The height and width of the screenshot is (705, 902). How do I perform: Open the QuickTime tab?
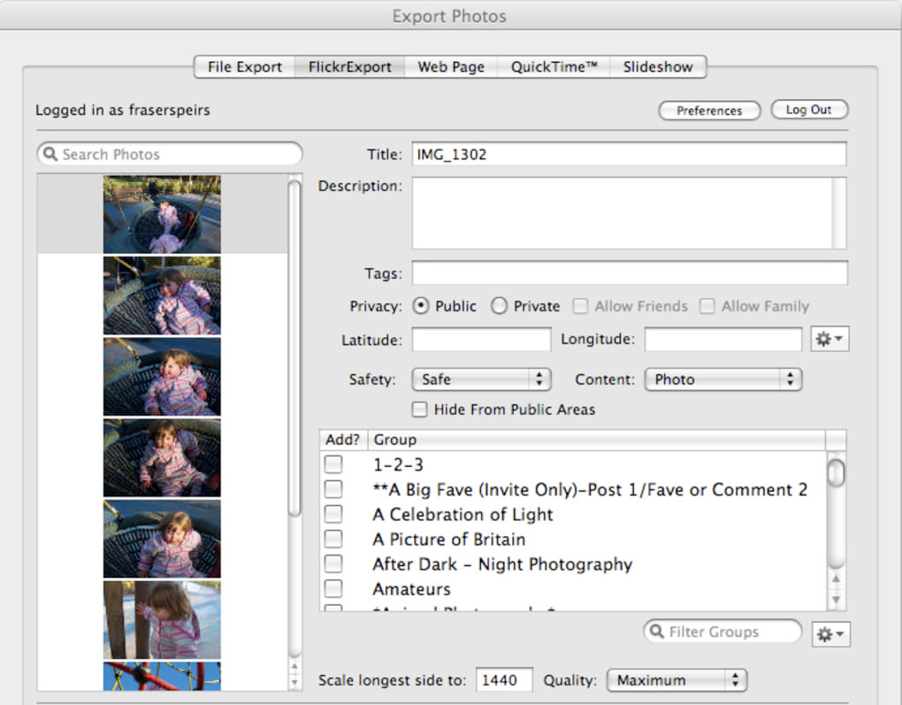click(554, 66)
